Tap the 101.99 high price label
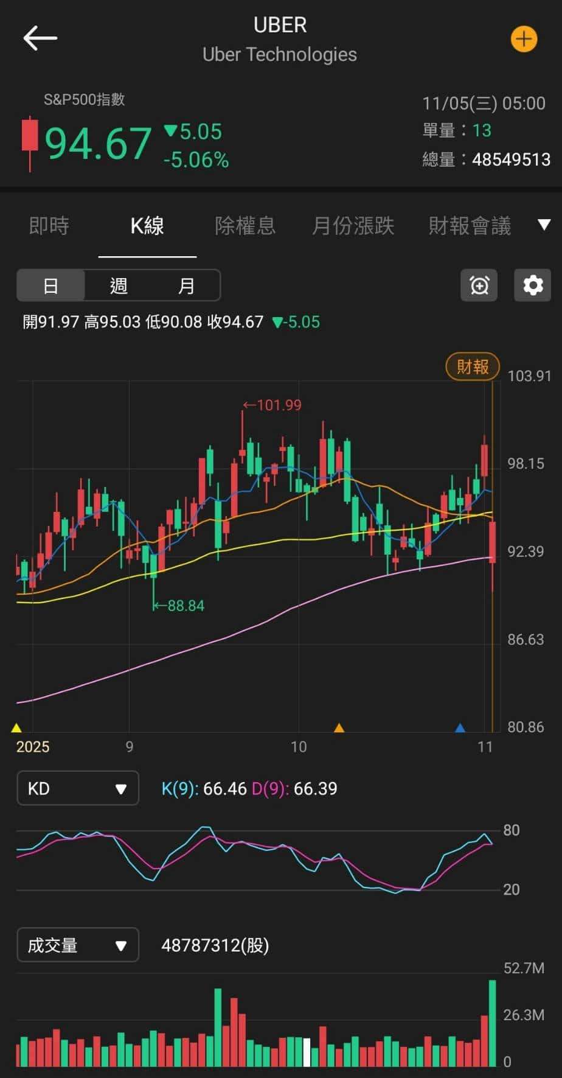562x1078 pixels. tap(272, 405)
